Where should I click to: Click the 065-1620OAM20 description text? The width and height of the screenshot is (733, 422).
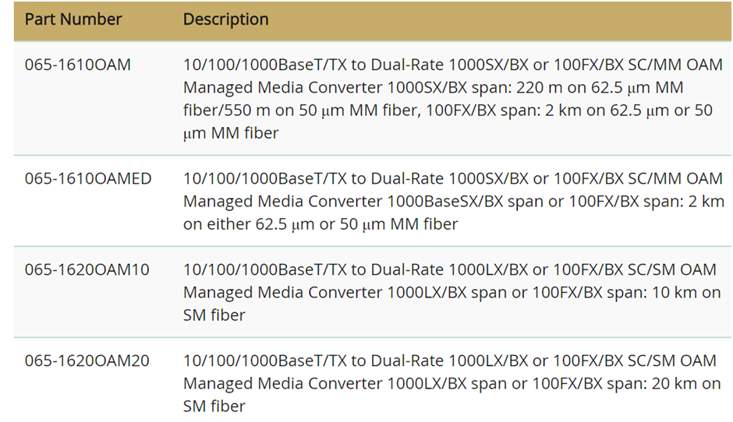(451, 383)
